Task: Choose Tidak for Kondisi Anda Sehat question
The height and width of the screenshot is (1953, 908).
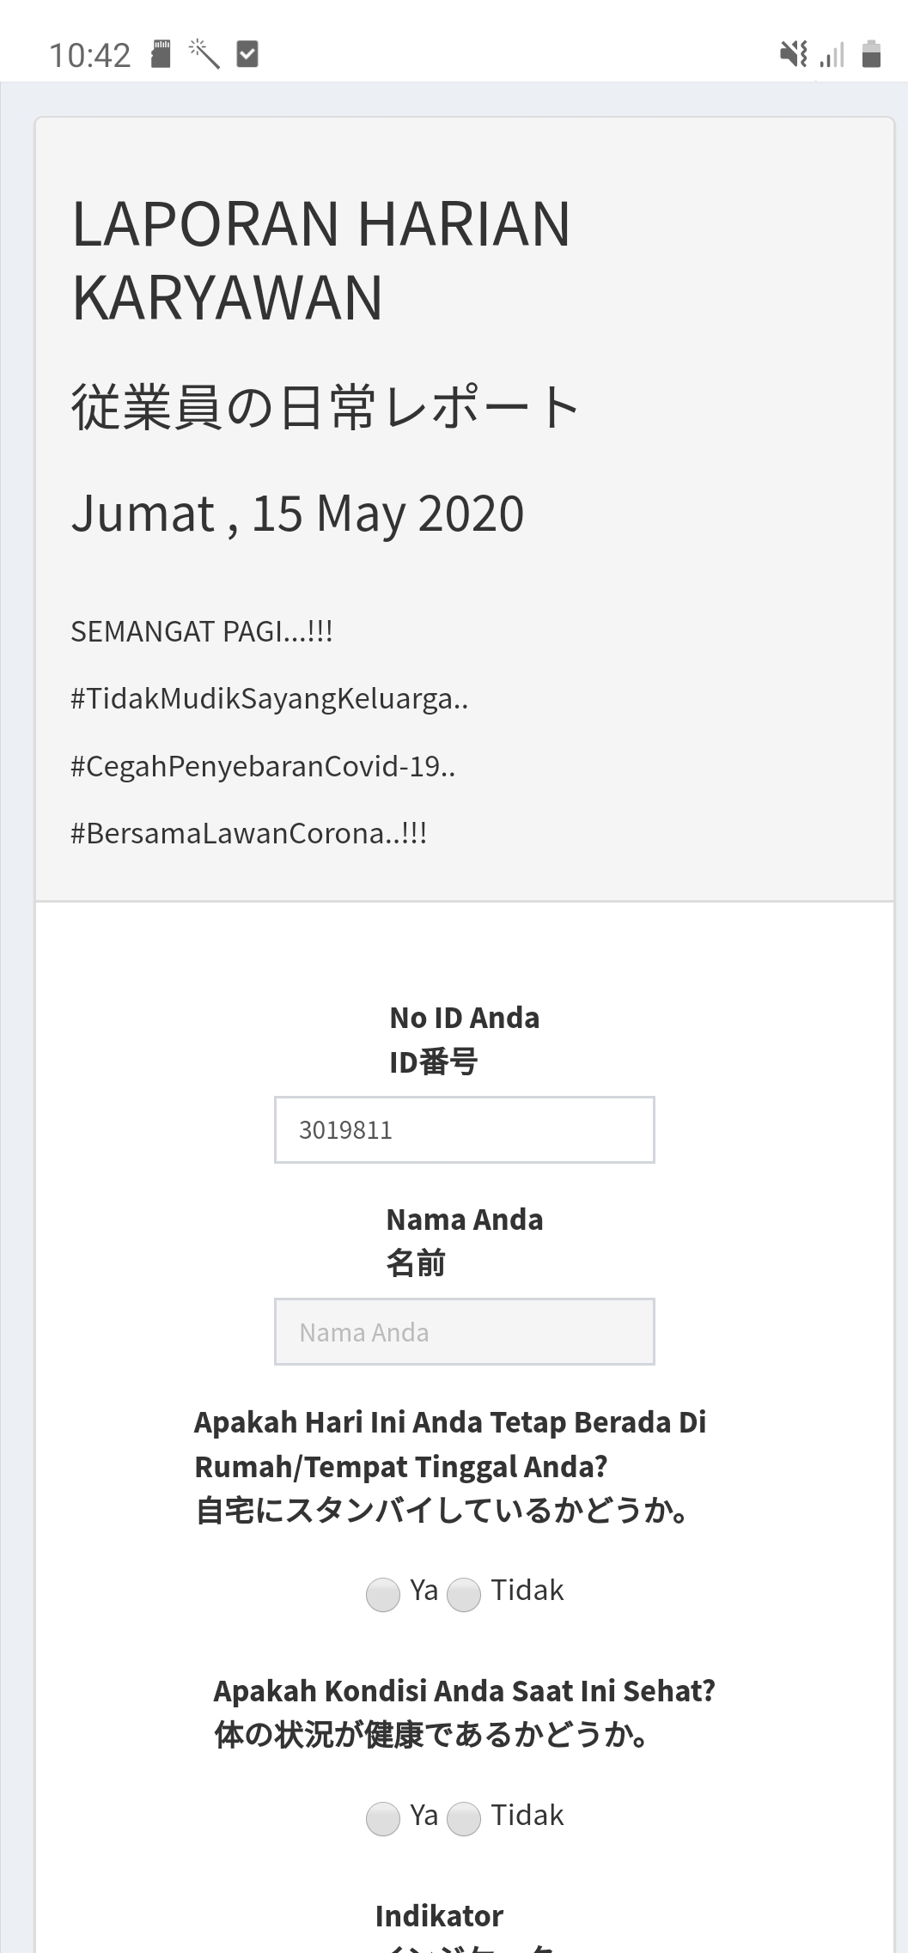Action: (x=464, y=1818)
